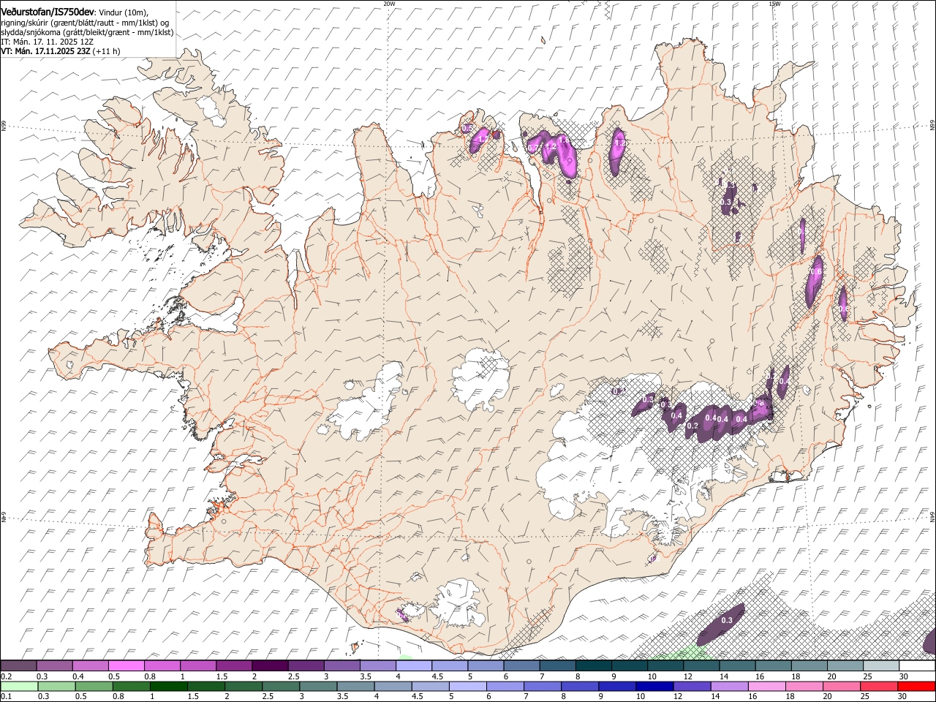Viewport: 936px width, 702px height.
Task: Pick the pure red 30 swatch in rain scale
Action: point(916,686)
